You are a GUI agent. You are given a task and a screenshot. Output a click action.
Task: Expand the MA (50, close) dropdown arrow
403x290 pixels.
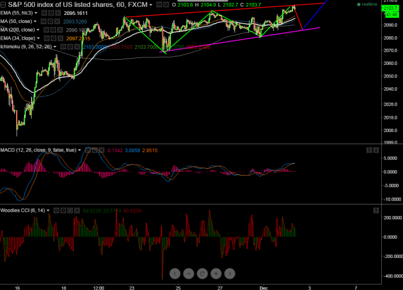pos(35,21)
